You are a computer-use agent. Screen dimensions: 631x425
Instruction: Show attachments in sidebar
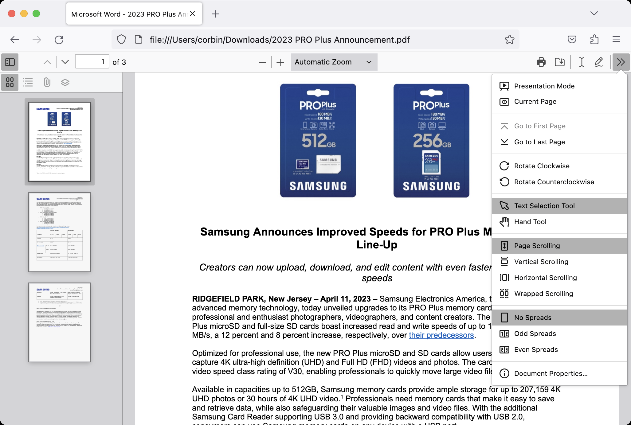click(47, 82)
